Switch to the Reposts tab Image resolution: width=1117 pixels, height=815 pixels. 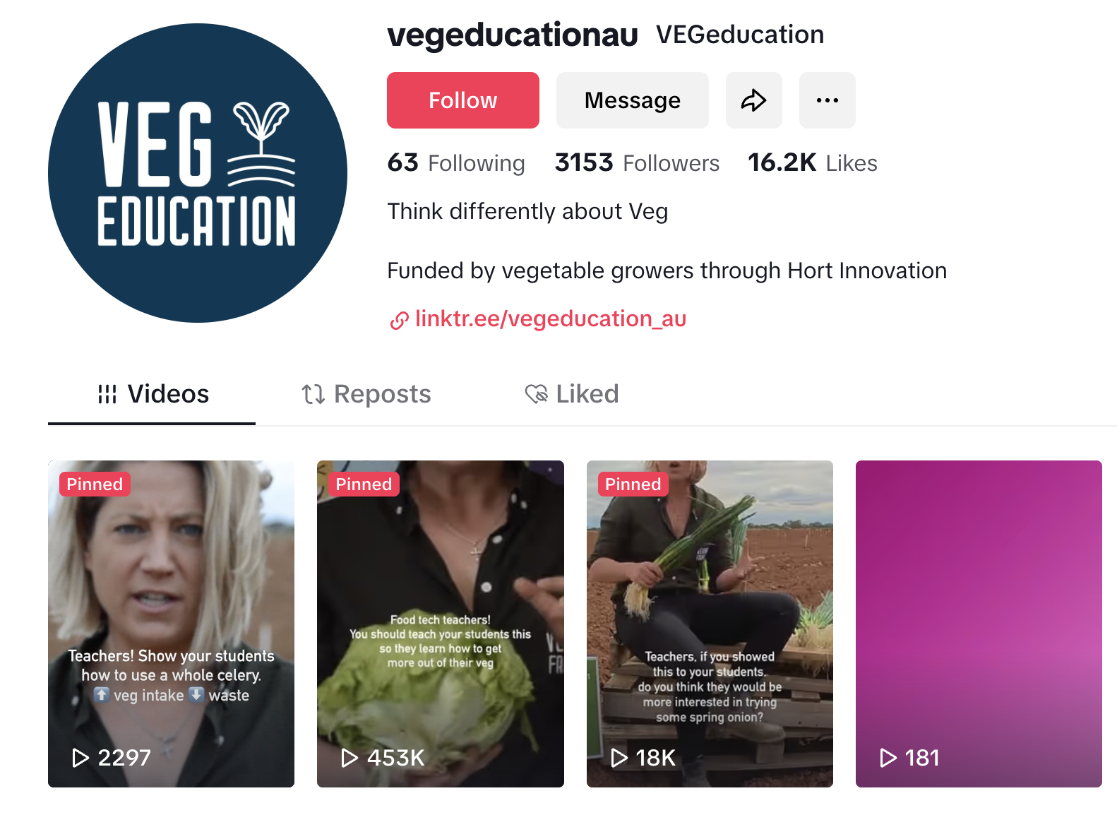(x=366, y=394)
